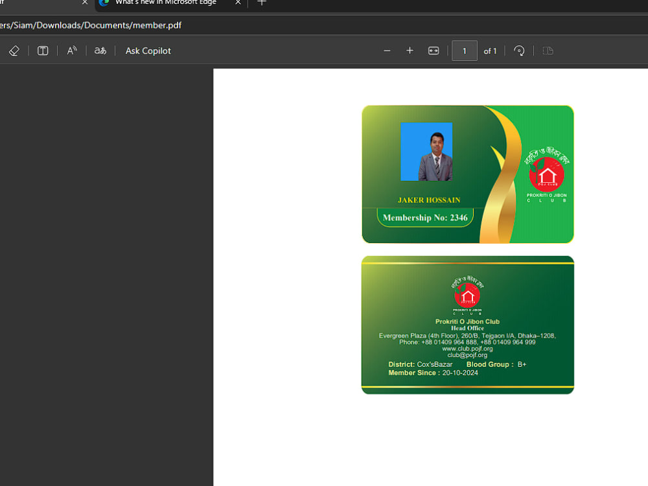Select the address bar showing member.pdf path
Viewport: 648px width, 486px height.
(x=91, y=25)
